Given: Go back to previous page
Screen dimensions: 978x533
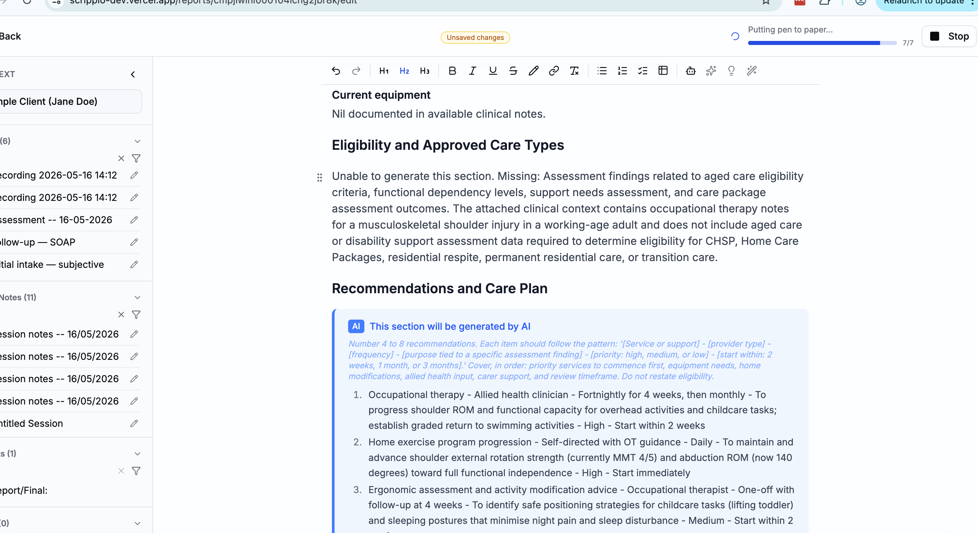Looking at the screenshot, I should [10, 37].
